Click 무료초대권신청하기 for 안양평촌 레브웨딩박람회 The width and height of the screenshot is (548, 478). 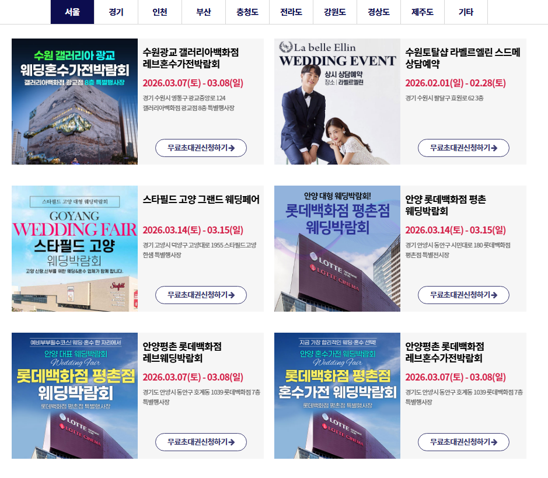(201, 442)
